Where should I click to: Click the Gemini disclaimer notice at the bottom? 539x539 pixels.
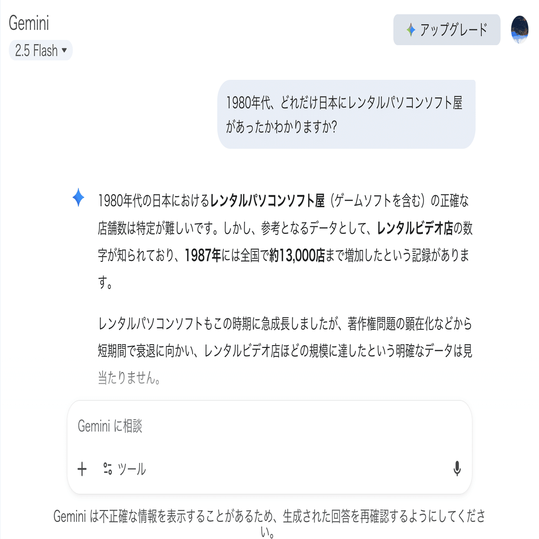tap(269, 524)
